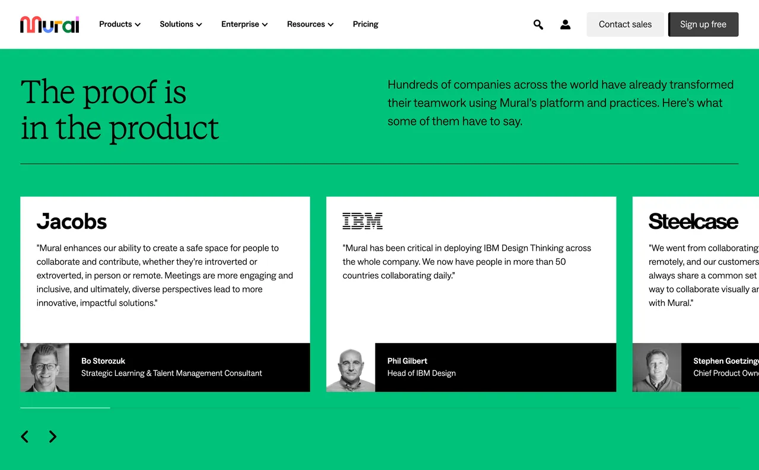Screen dimensions: 759x470
Task: Click the Jacobs company logo
Action: click(72, 221)
